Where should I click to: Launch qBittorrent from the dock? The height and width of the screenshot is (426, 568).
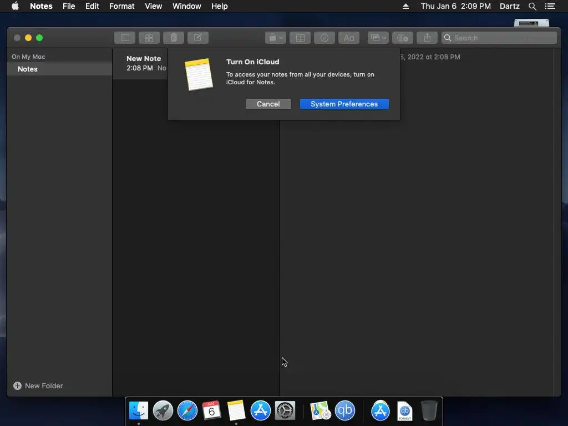[345, 410]
